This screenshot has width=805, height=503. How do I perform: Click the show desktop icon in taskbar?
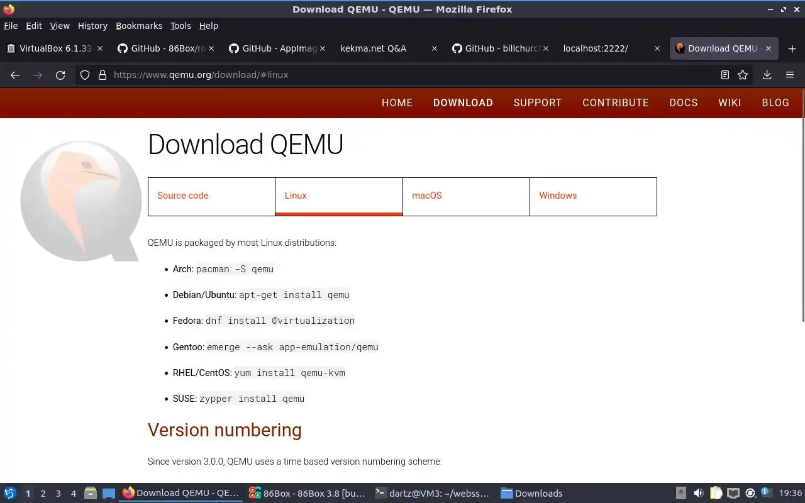109,494
